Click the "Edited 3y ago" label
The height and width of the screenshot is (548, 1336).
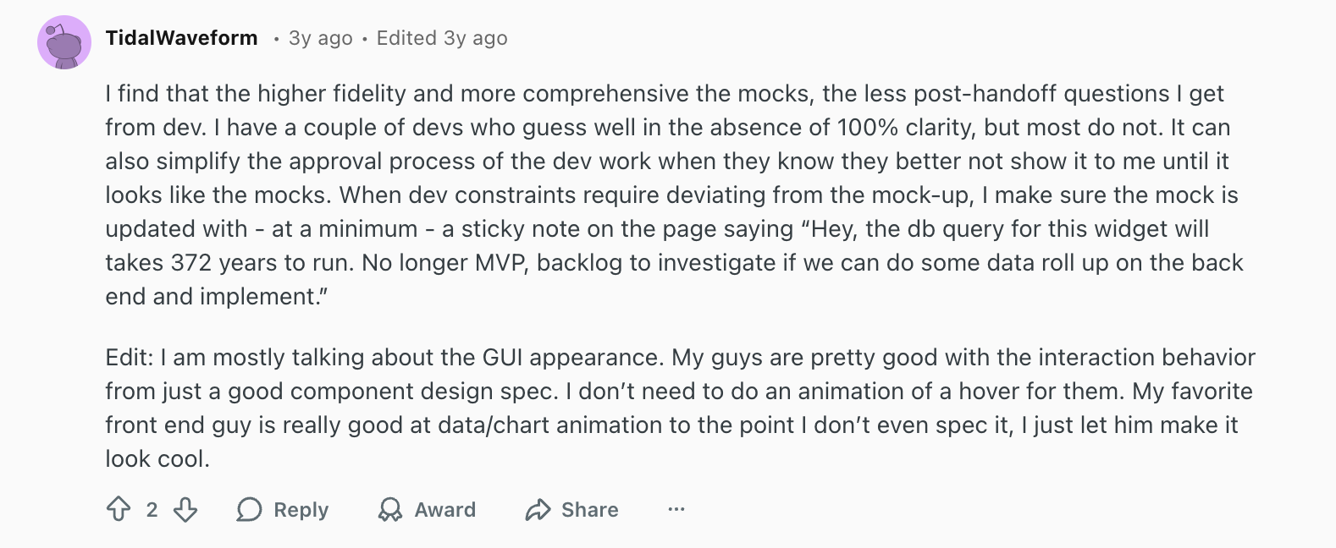pos(441,38)
